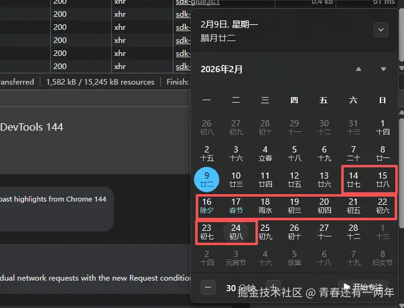
Task: Select March 5 惊蛰
Action: [294, 258]
